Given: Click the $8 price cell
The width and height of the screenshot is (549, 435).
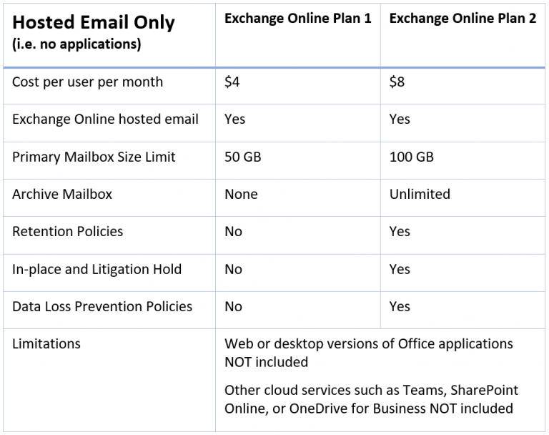Looking at the screenshot, I should pos(397,82).
